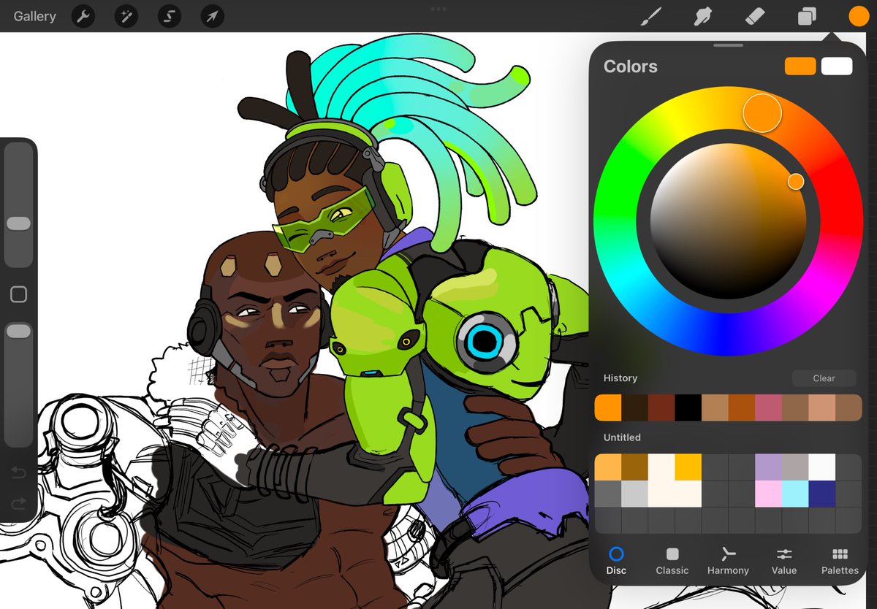Pick the light peach swatch in History
This screenshot has width=877, height=609.
[821, 407]
